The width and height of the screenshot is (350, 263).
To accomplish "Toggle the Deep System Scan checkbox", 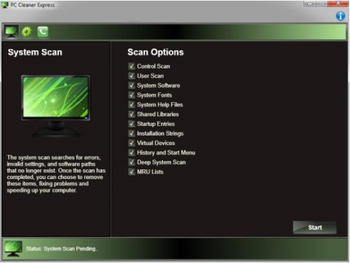I will 132,162.
